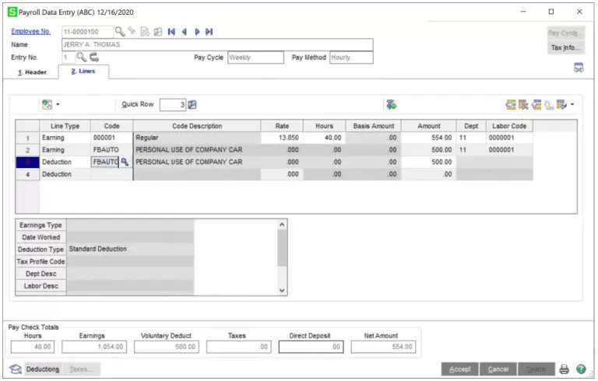Image resolution: width=598 pixels, height=381 pixels.
Task: Open the Tax Info button
Action: coord(565,47)
